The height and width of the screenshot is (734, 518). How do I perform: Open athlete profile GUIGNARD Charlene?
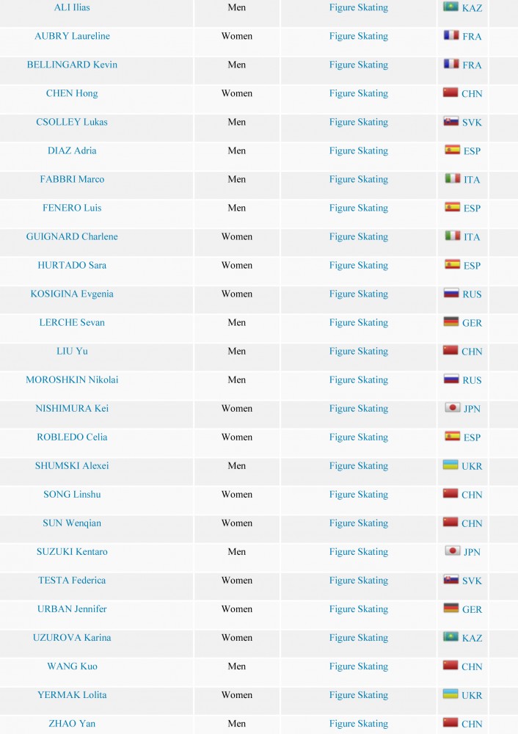pyautogui.click(x=72, y=236)
